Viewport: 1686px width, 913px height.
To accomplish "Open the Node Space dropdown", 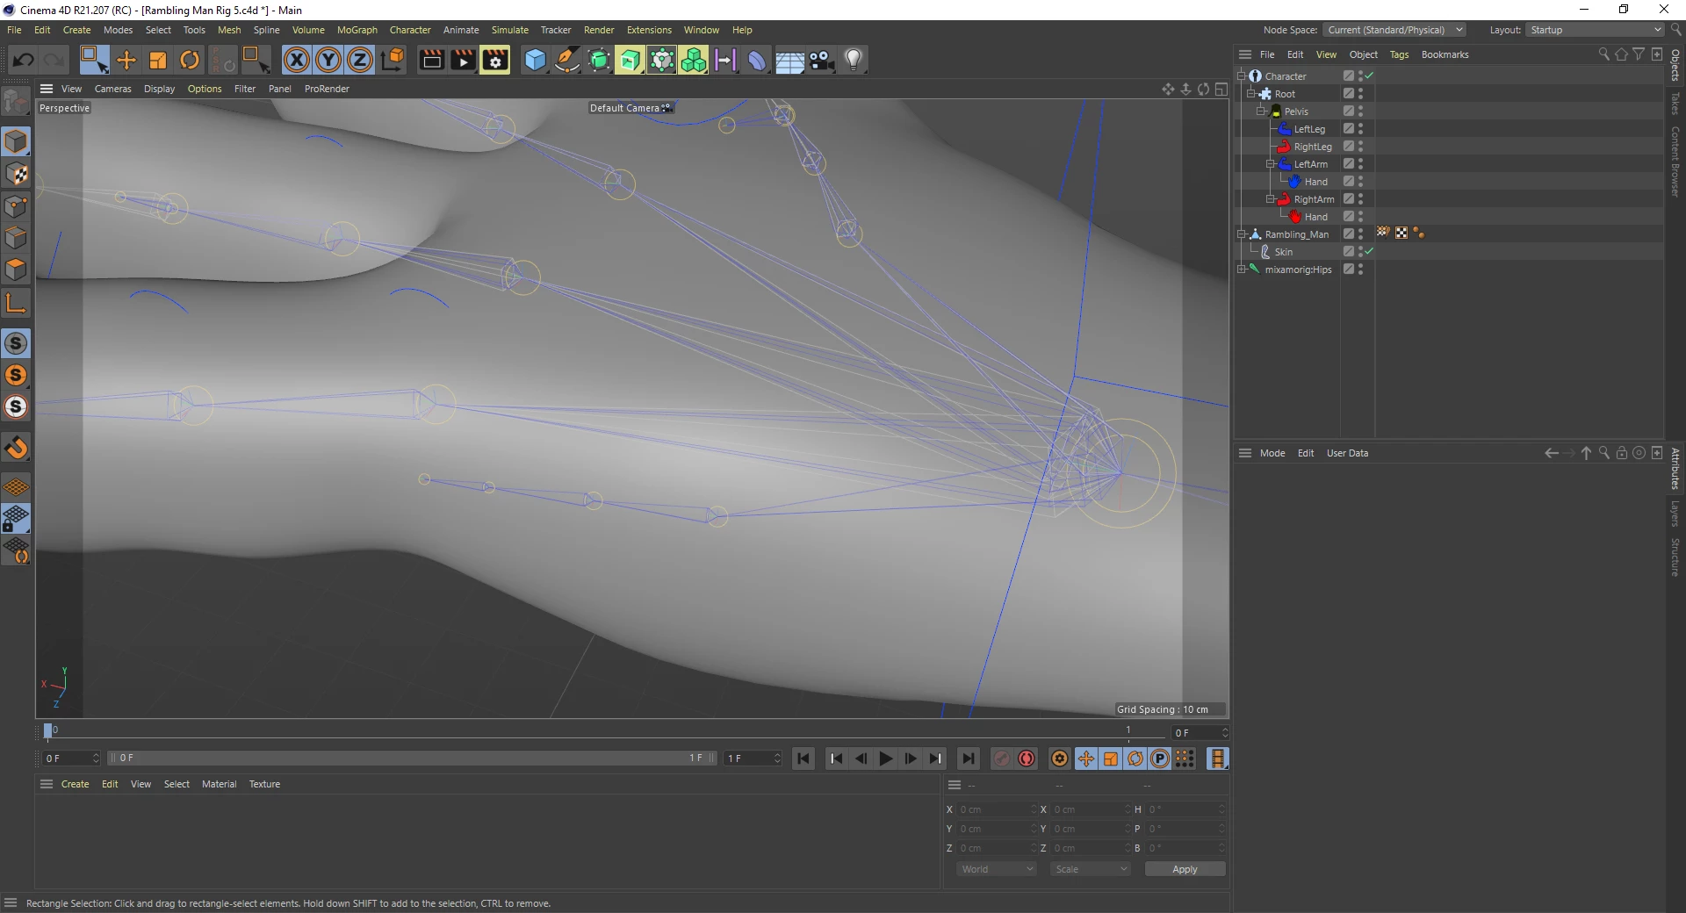I will coord(1394,30).
